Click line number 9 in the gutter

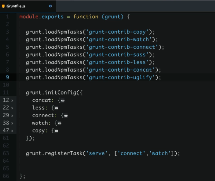(8, 77)
